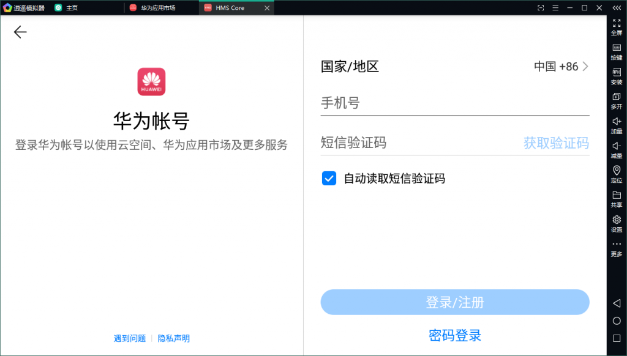Open country/region selector showing 中国 +86
This screenshot has width=627, height=356.
560,67
